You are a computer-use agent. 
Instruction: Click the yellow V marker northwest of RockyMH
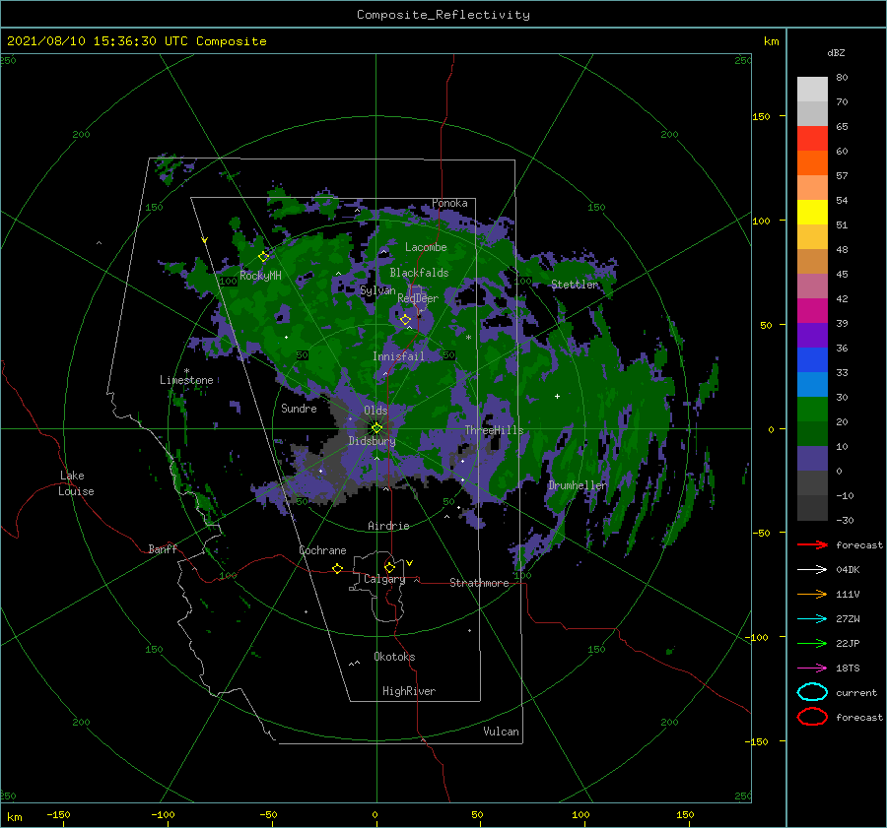(205, 240)
